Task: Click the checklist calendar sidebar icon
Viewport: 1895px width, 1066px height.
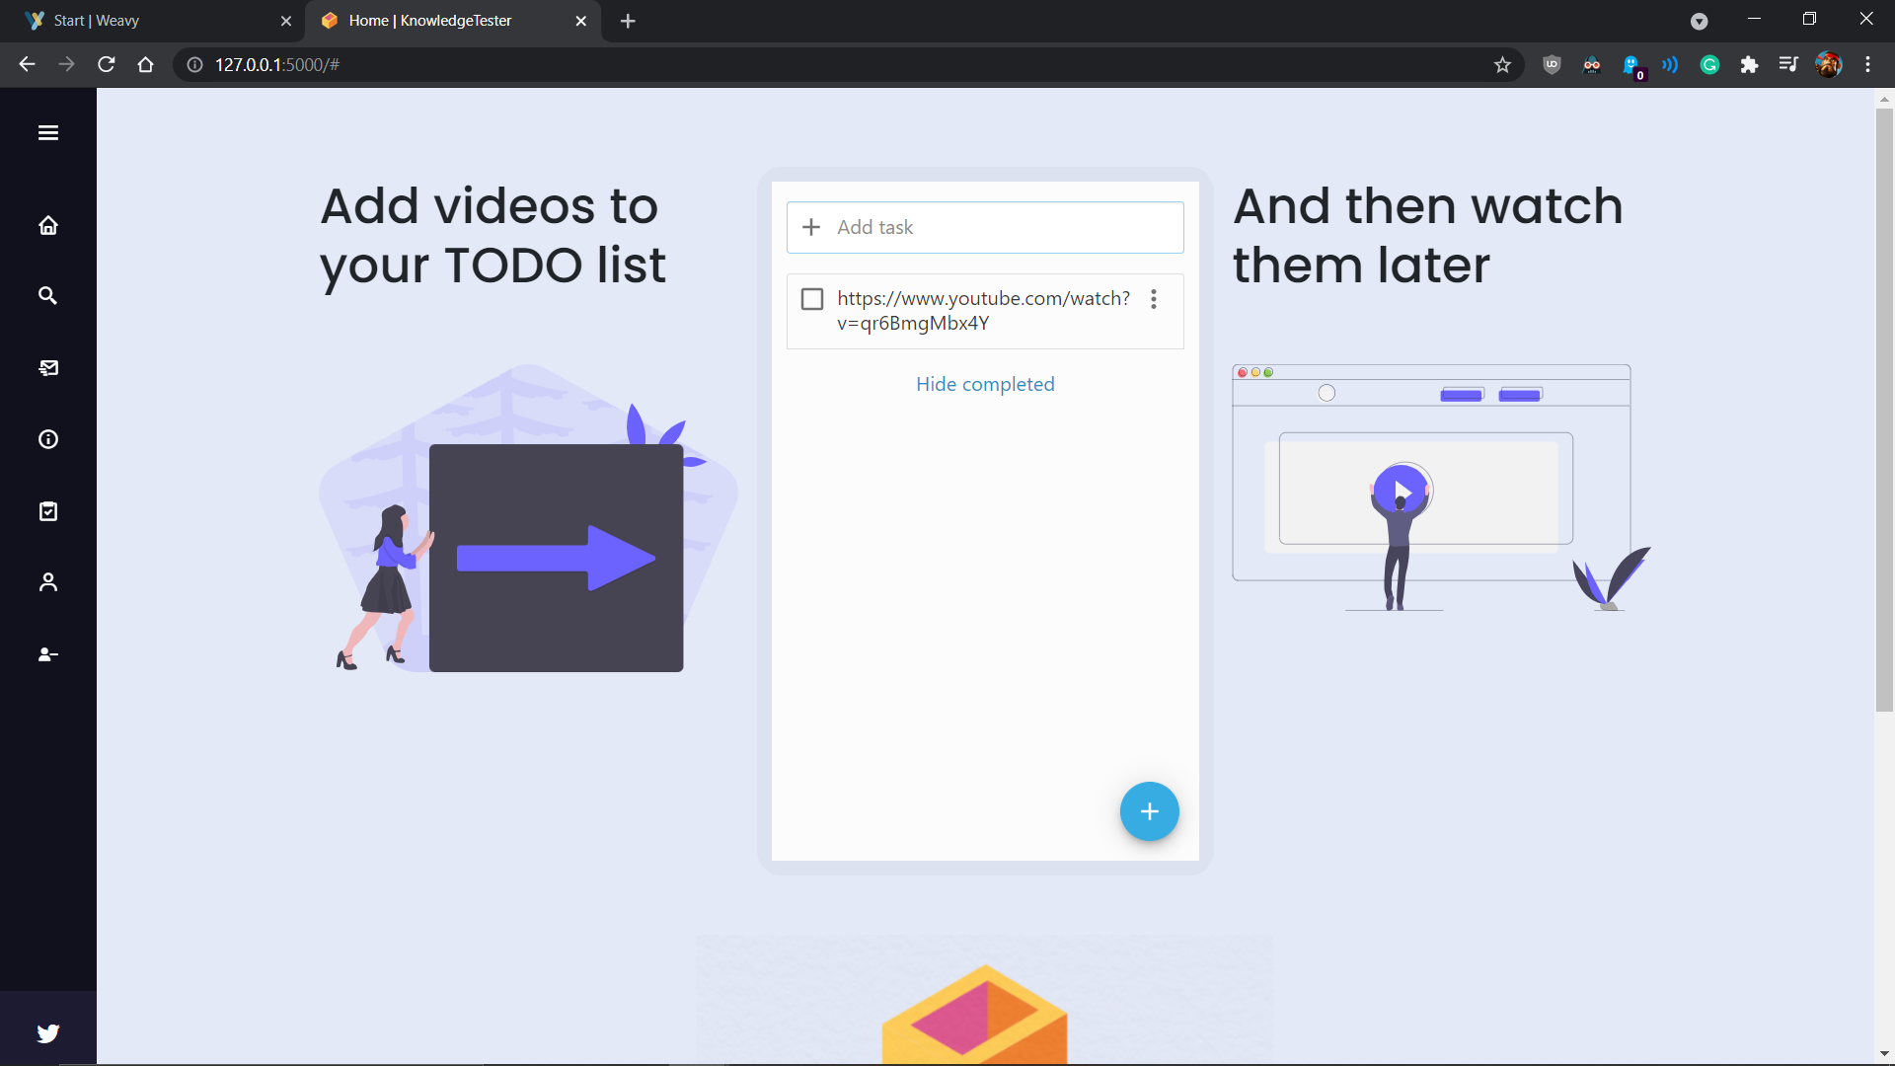Action: [47, 511]
